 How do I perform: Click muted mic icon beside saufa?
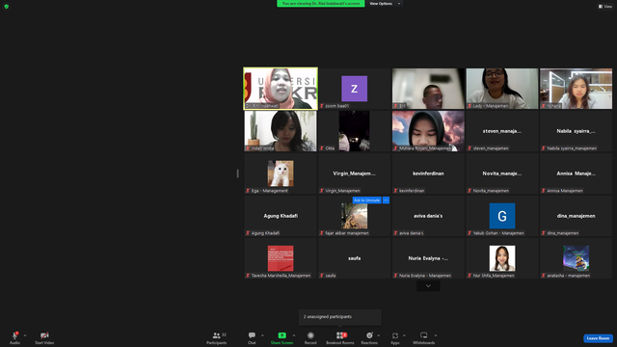click(322, 276)
